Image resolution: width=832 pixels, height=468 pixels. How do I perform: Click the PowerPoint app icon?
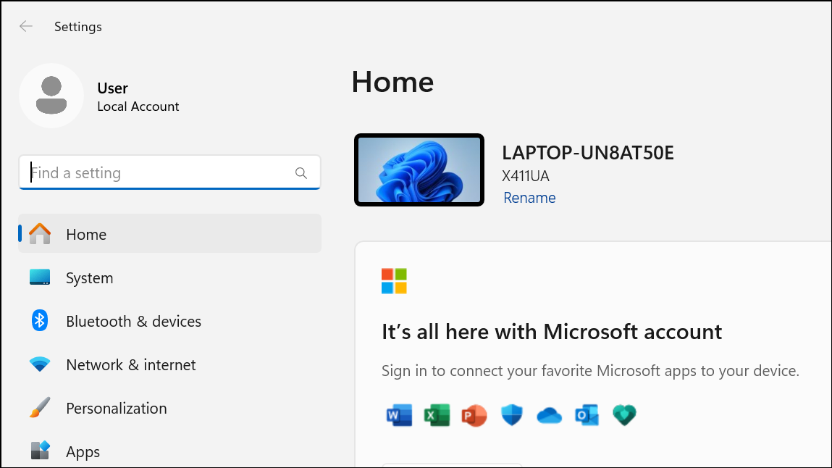pyautogui.click(x=474, y=415)
